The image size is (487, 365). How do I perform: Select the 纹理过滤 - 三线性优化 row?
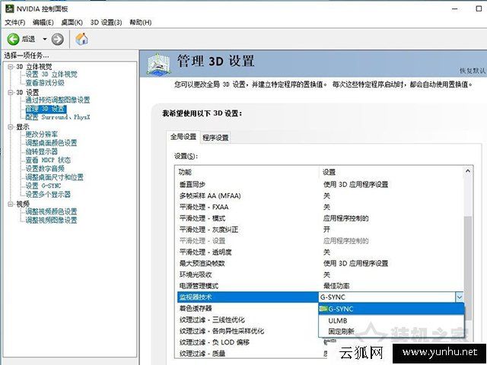(248, 319)
